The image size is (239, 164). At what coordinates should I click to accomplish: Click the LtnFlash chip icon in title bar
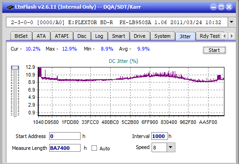click(10, 7)
